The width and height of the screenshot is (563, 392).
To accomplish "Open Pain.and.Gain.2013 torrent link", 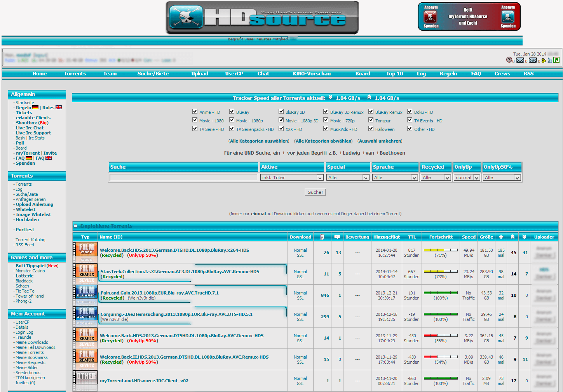I will 160,293.
